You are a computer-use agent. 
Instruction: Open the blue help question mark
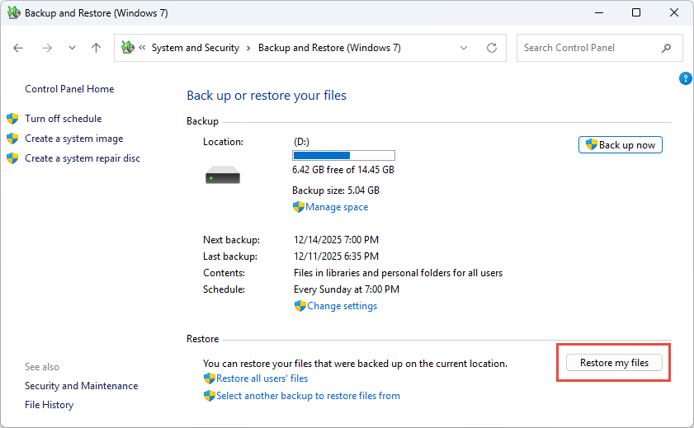click(x=685, y=78)
